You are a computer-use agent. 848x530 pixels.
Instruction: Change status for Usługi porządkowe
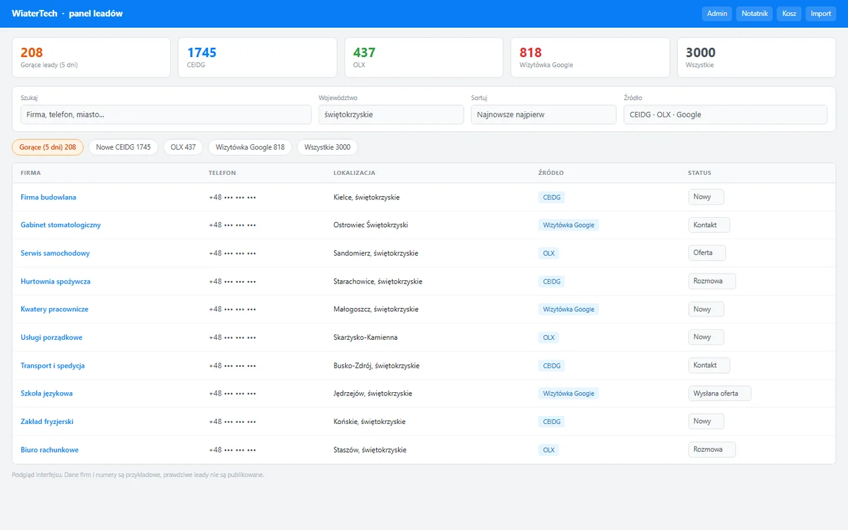pyautogui.click(x=706, y=337)
